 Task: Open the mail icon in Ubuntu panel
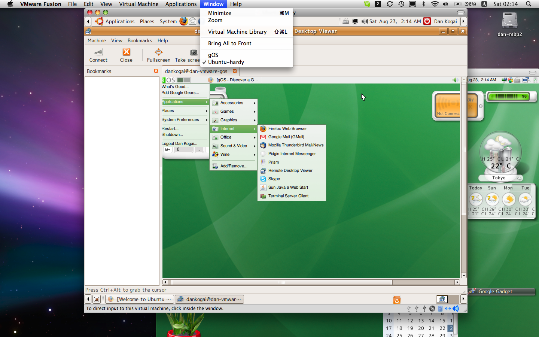point(192,21)
